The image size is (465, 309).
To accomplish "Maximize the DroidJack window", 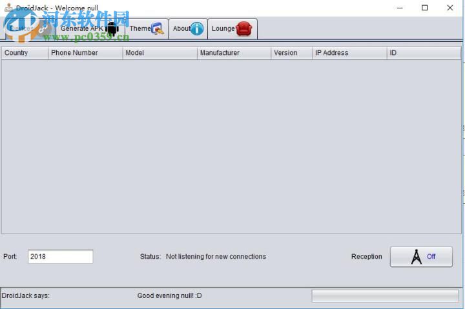I will pos(425,8).
